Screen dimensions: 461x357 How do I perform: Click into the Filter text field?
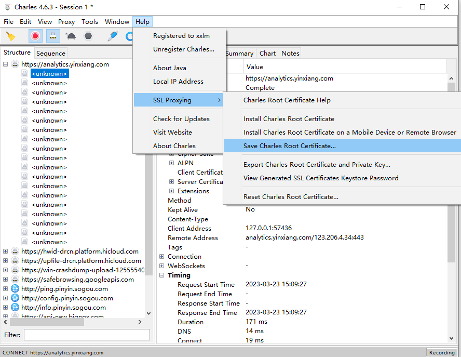pyautogui.click(x=87, y=335)
